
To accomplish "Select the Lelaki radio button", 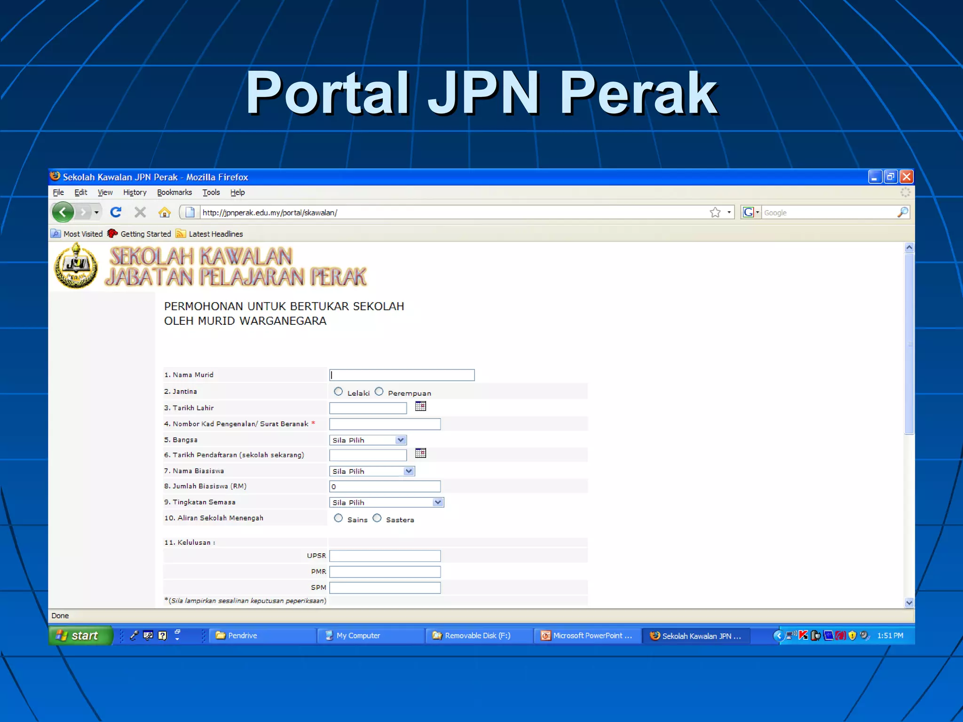I will (338, 392).
